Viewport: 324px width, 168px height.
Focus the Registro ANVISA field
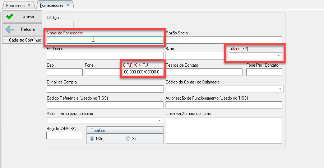tap(64, 136)
